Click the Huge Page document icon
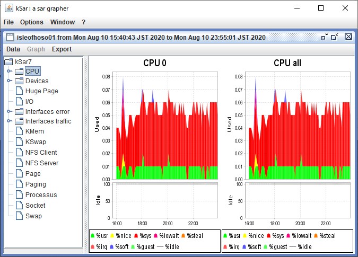Screen dimensions: 358x257 20,91
